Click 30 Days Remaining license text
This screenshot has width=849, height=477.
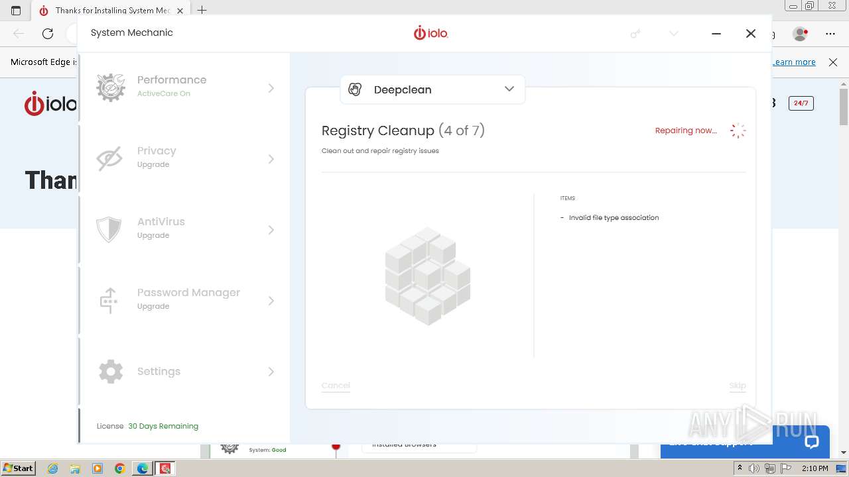click(x=163, y=426)
